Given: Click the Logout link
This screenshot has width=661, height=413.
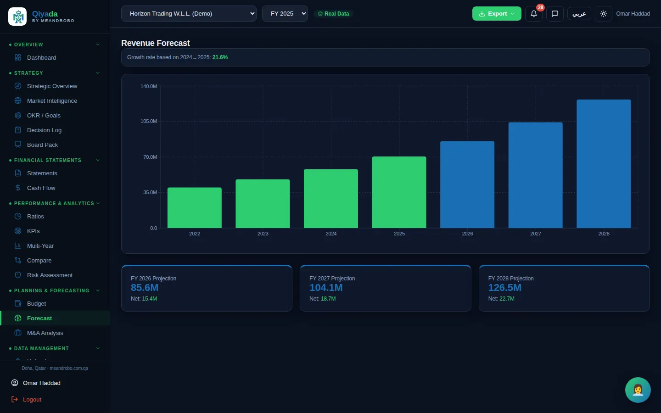Looking at the screenshot, I should (x=27, y=399).
